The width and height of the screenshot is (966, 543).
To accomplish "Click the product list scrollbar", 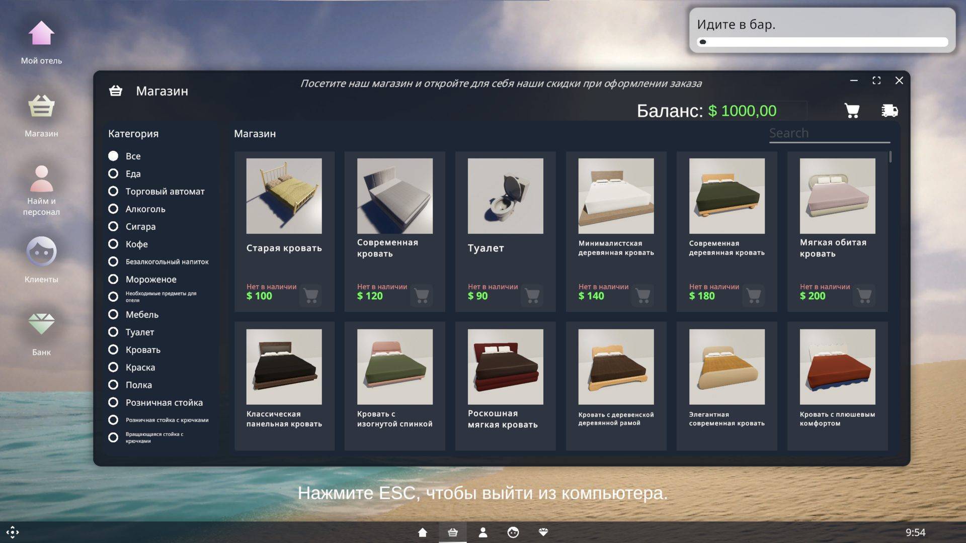I will [890, 157].
